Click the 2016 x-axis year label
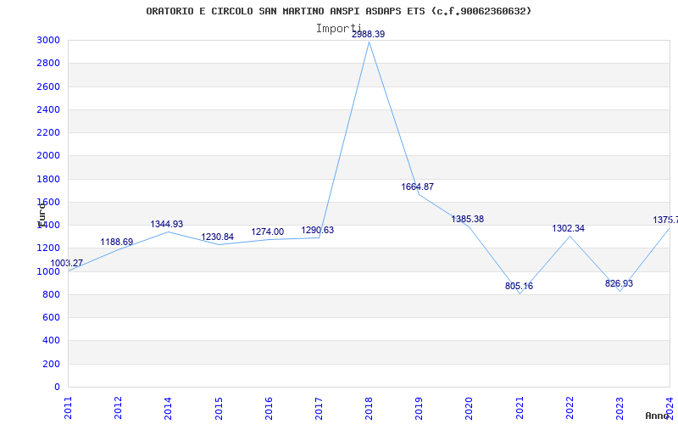The image size is (678, 424). [269, 408]
